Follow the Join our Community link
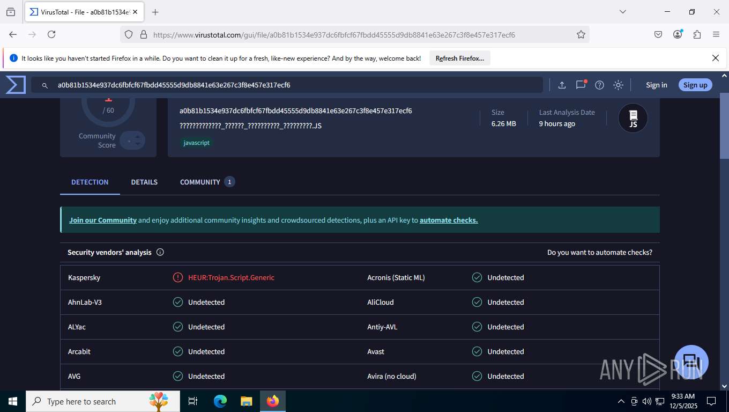This screenshot has height=412, width=729. click(x=103, y=220)
